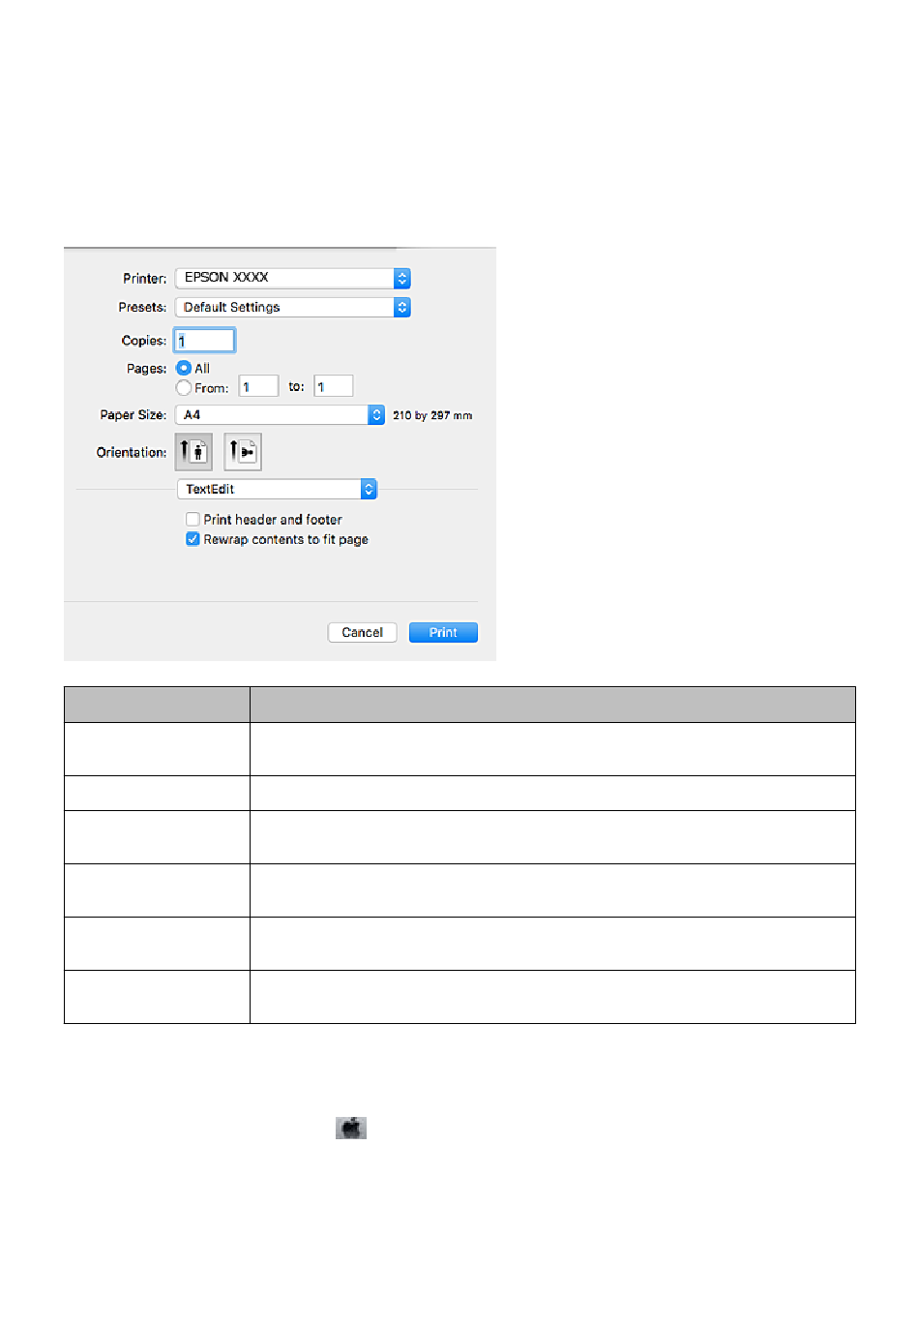Open the Paper Size dropdown showing A4

point(280,415)
